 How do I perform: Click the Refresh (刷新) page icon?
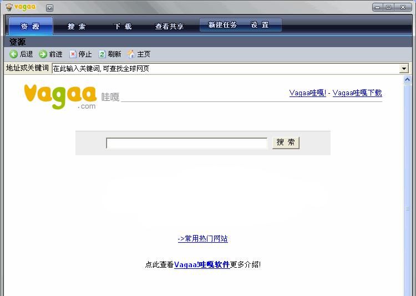[102, 54]
